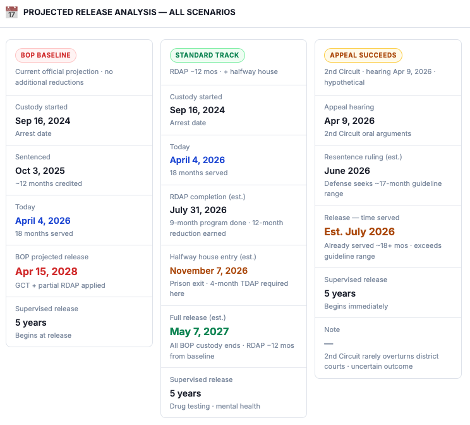Click the Projected Release Analysis heading
Screen dimensions: 470x425
pyautogui.click(x=130, y=12)
